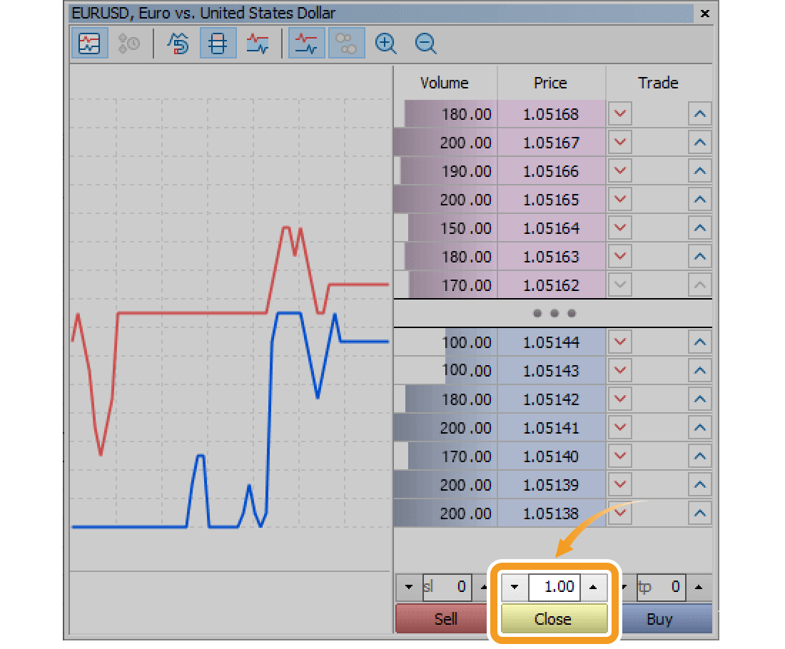Click the red down arrow at price 1.05168
This screenshot has width=785, height=649.
[620, 114]
